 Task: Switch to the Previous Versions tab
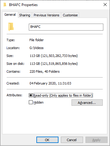46,15
